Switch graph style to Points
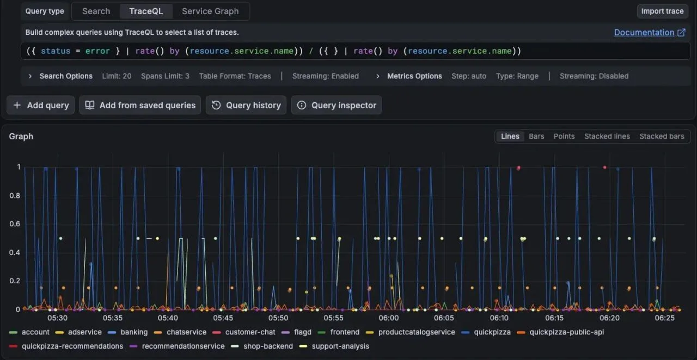Image resolution: width=697 pixels, height=360 pixels. tap(564, 136)
